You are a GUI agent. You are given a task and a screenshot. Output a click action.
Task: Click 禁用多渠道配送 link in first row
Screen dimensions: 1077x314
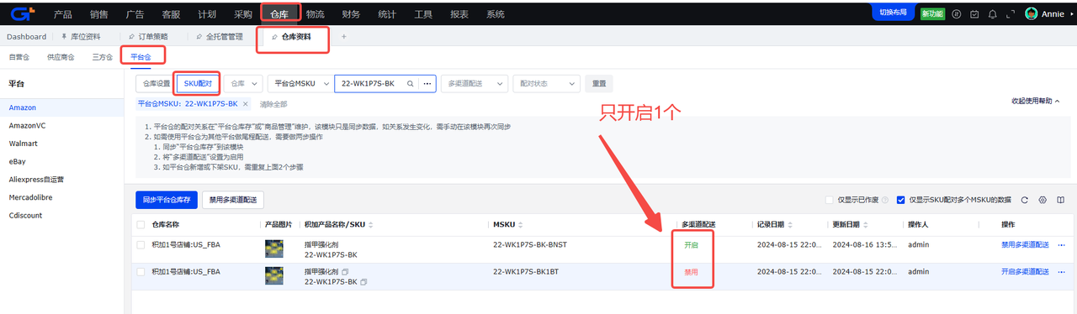click(x=1025, y=244)
